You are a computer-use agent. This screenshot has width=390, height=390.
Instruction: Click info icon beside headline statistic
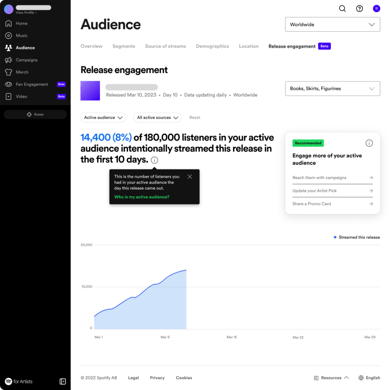click(x=154, y=160)
